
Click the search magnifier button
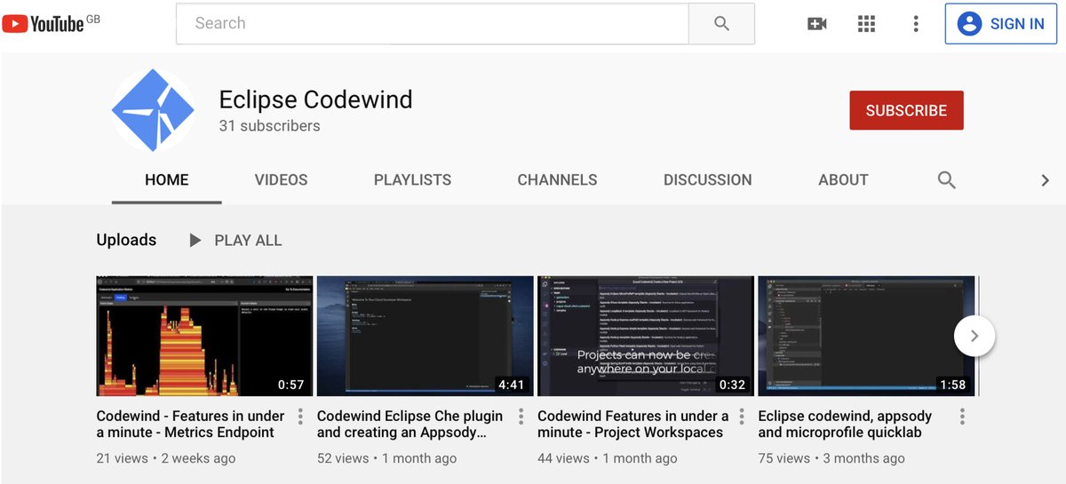pos(721,24)
